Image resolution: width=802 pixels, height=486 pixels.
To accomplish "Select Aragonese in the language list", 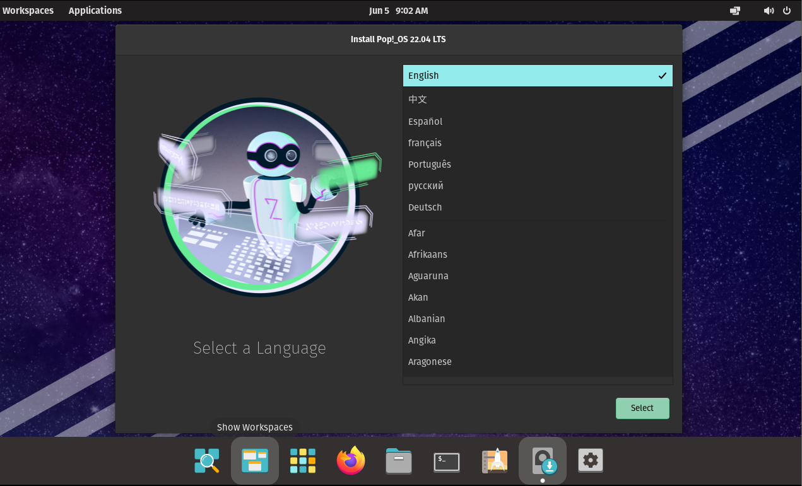I will pyautogui.click(x=538, y=362).
